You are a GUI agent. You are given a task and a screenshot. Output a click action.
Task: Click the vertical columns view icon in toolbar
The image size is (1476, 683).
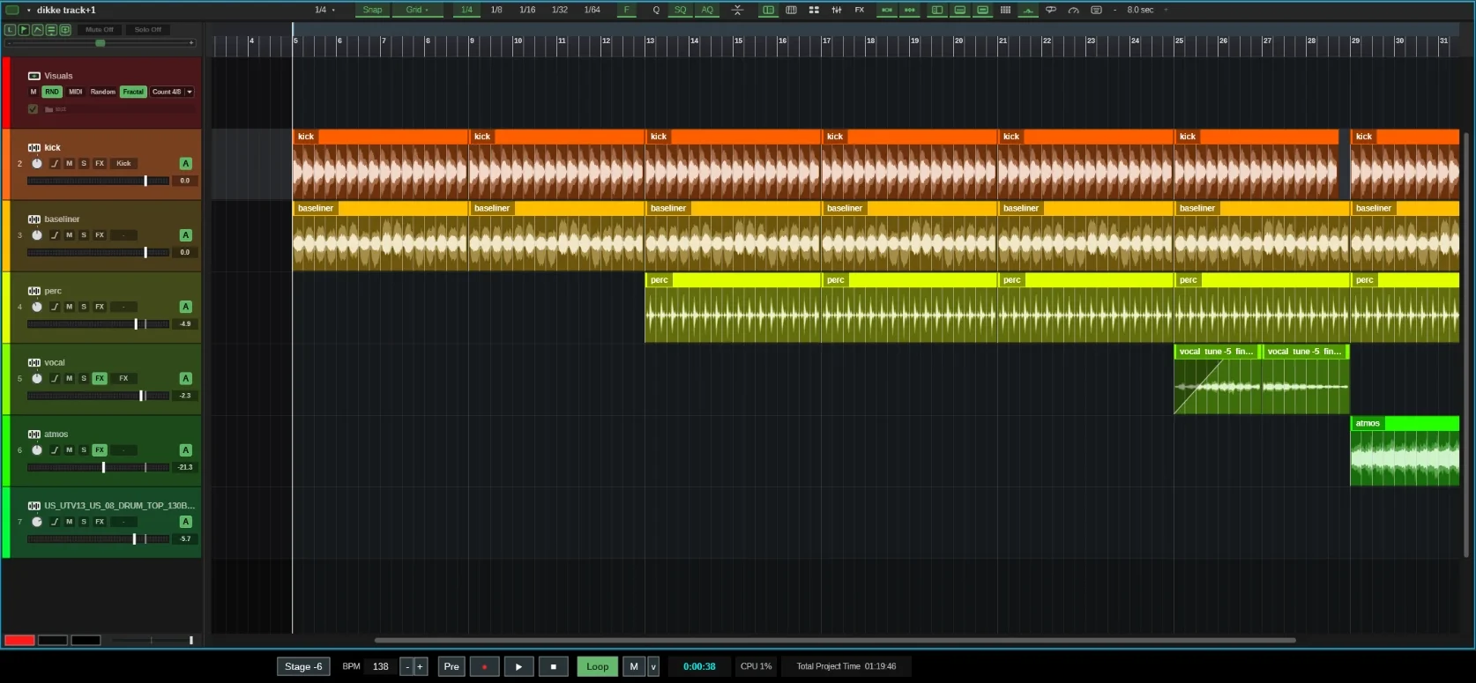click(791, 10)
